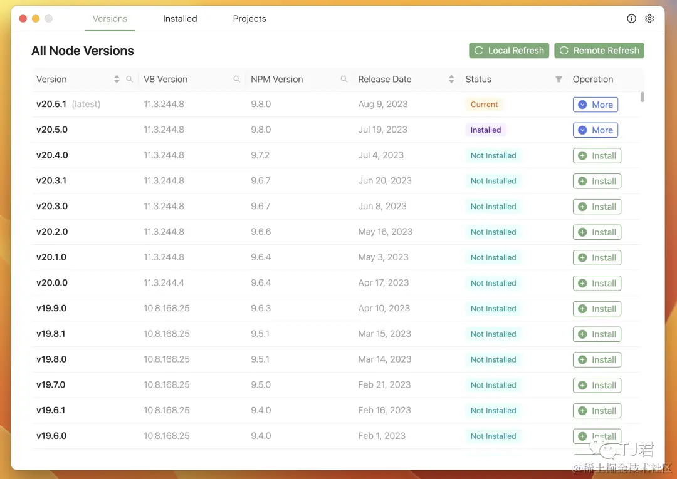Open the settings gear icon
677x479 pixels.
coord(649,19)
